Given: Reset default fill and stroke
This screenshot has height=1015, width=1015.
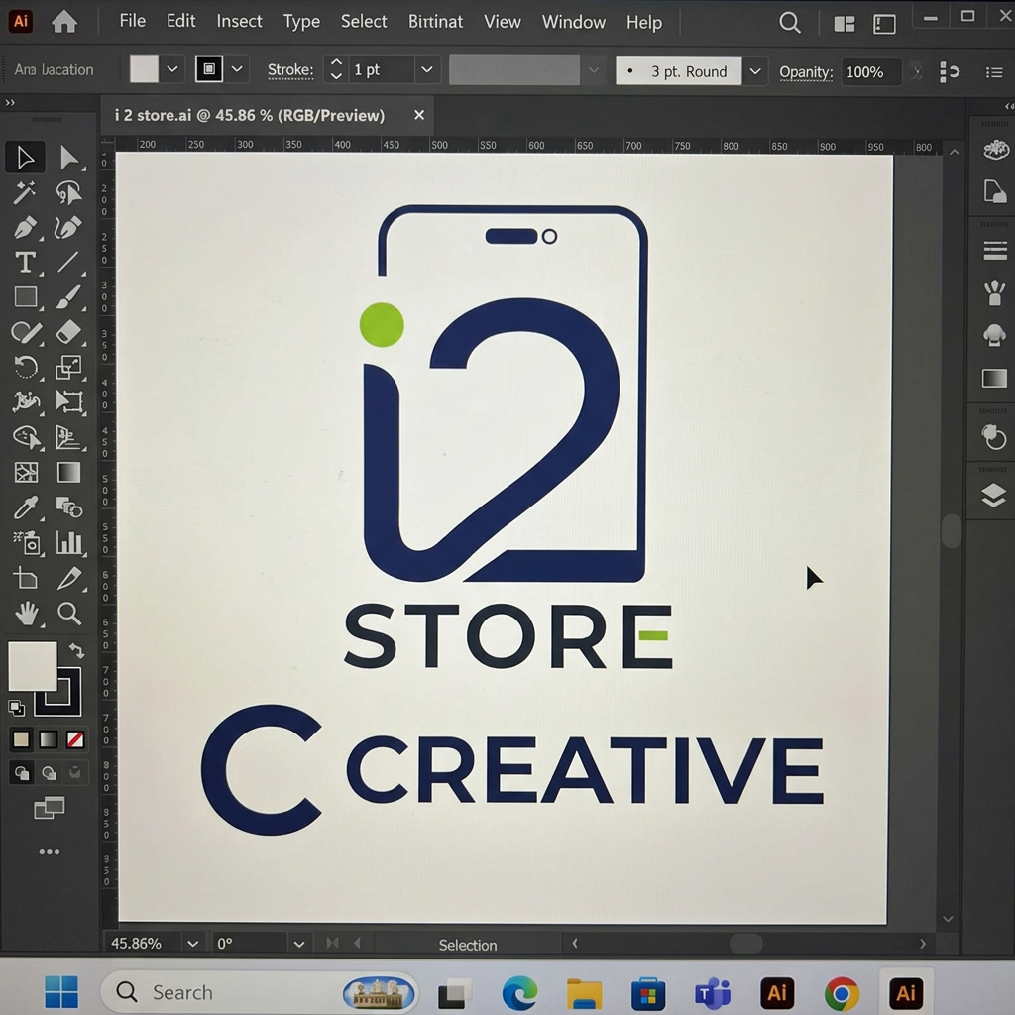Looking at the screenshot, I should pos(16,708).
